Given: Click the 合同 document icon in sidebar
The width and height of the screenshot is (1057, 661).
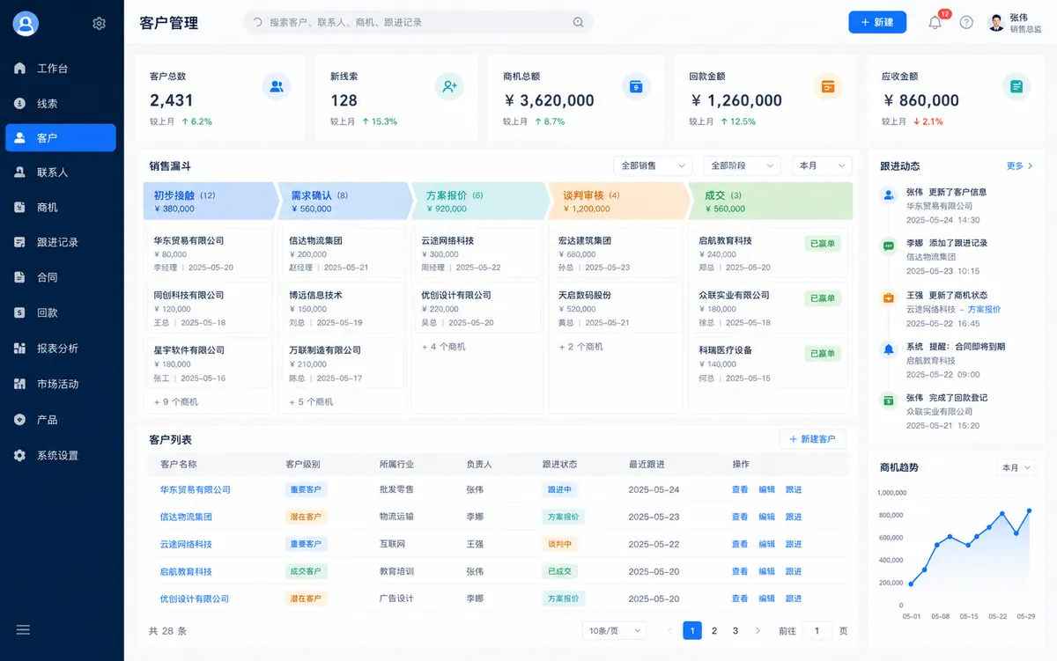Looking at the screenshot, I should (19, 277).
